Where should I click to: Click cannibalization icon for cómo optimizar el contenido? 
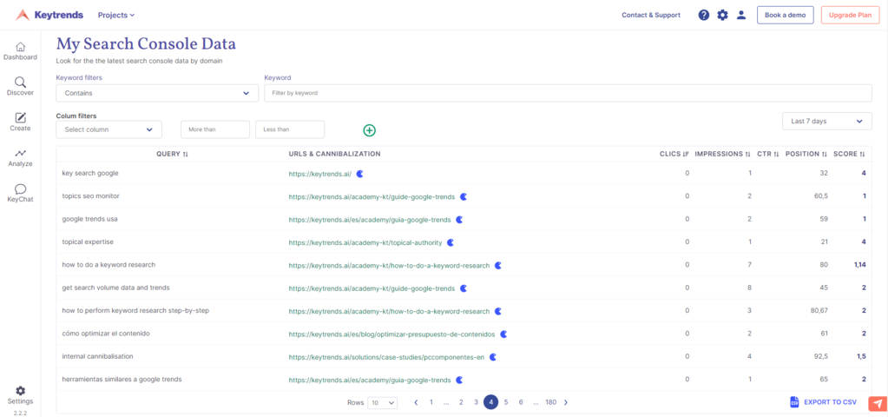click(x=503, y=334)
